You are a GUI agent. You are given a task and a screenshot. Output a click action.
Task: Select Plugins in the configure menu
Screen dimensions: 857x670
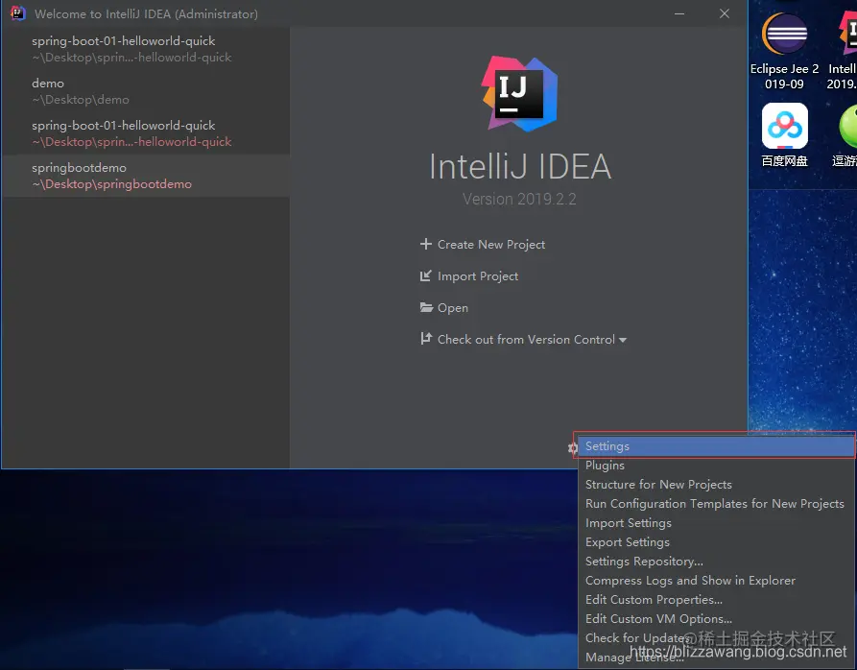pos(716,466)
